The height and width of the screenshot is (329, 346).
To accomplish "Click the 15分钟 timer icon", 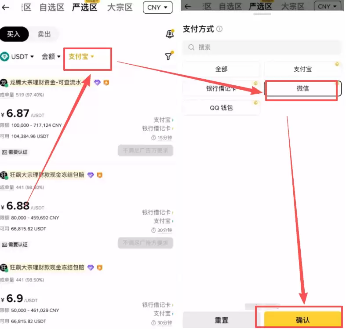I will (153, 138).
